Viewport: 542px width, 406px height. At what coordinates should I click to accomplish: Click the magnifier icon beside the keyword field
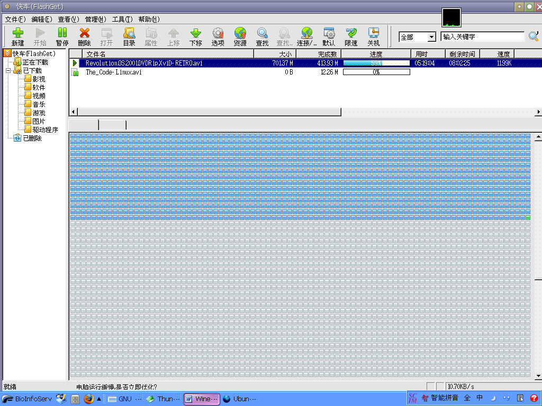[x=534, y=36]
